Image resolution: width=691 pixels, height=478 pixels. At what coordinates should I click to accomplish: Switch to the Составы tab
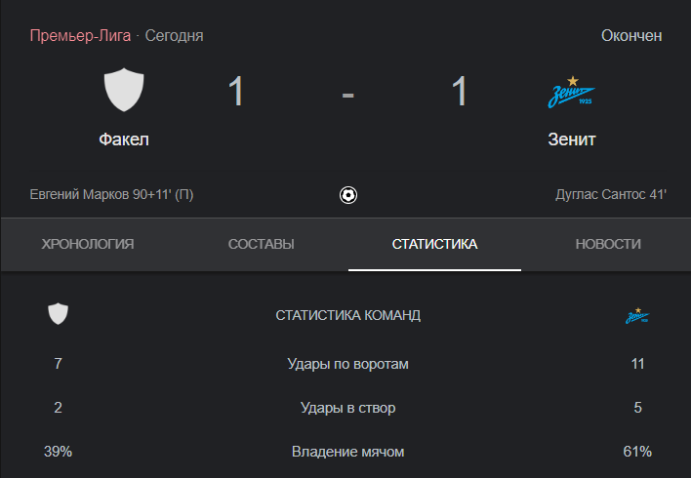(261, 244)
